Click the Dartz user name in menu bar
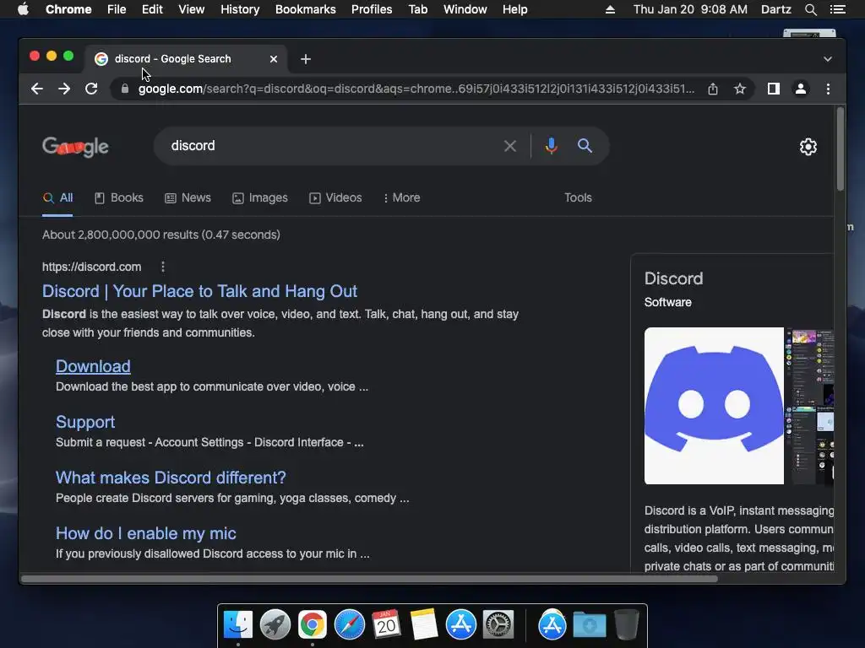The width and height of the screenshot is (865, 648). [x=776, y=9]
